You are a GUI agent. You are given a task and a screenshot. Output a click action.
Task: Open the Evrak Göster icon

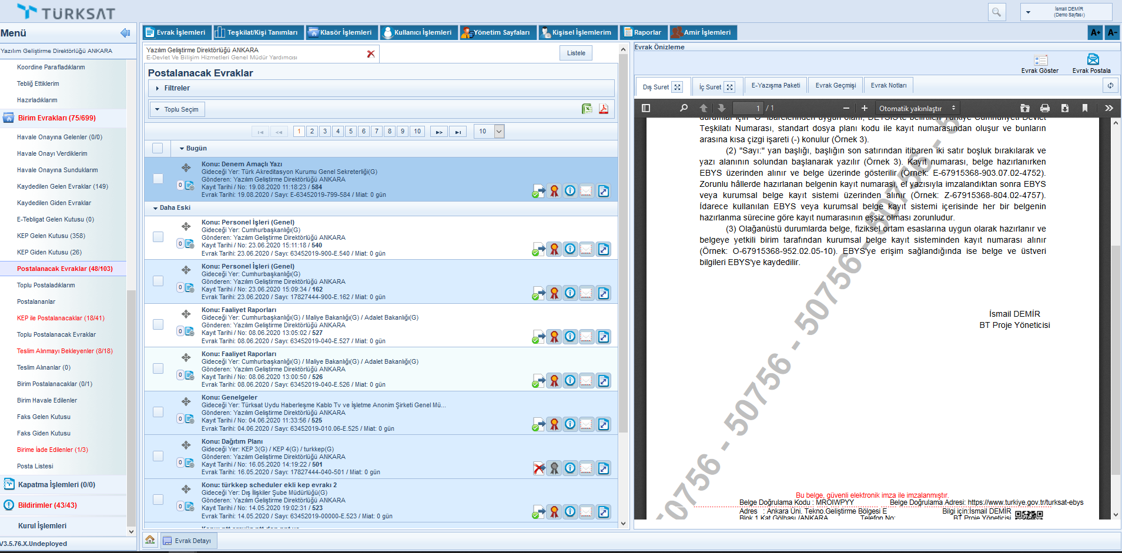tap(1040, 60)
